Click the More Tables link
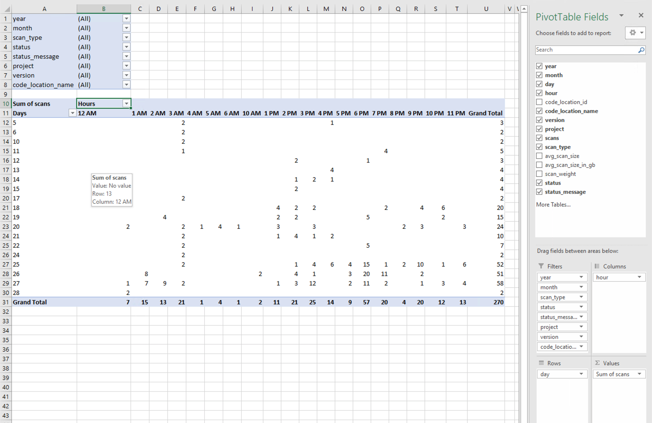 tap(553, 205)
